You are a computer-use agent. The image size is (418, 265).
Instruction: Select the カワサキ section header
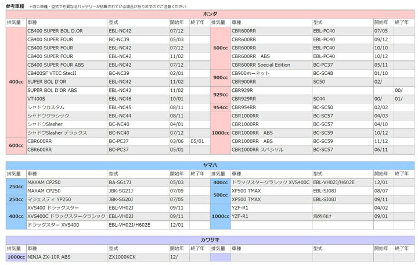(210, 240)
